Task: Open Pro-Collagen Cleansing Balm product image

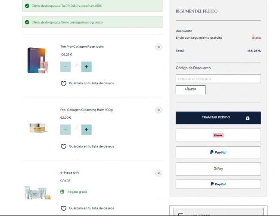Action: [x=38, y=128]
